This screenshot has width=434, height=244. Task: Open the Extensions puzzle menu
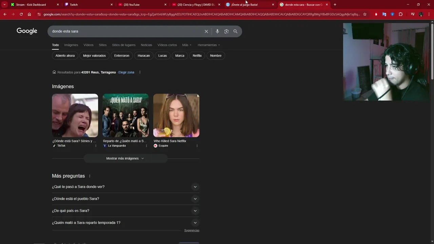[x=400, y=14]
